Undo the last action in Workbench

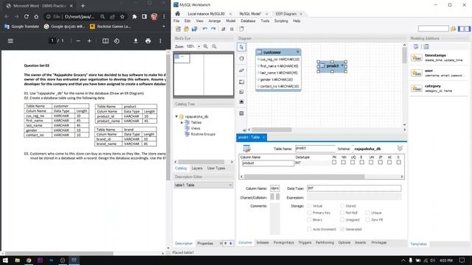pos(205,29)
